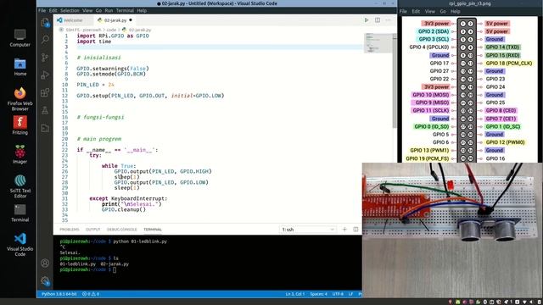Click code line 'import time'
The width and height of the screenshot is (543, 305).
(94, 42)
